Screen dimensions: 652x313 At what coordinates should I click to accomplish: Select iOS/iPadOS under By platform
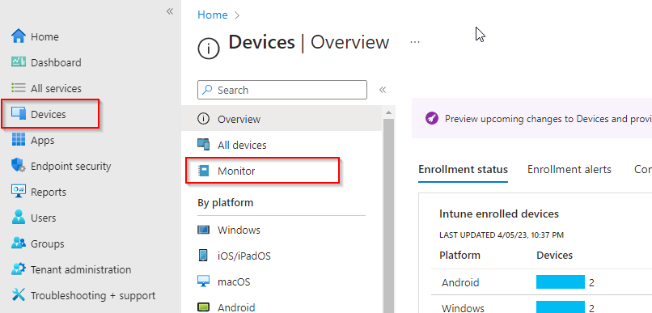click(x=282, y=256)
